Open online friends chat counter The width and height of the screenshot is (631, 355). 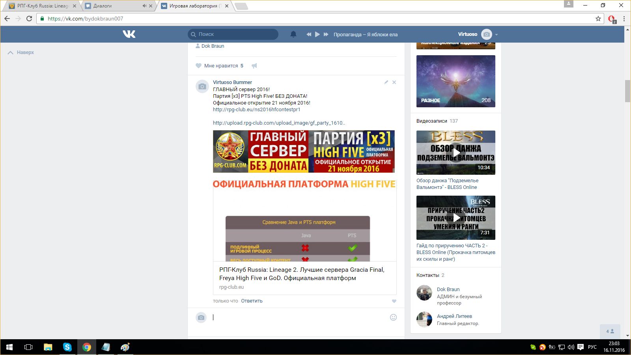tap(610, 331)
